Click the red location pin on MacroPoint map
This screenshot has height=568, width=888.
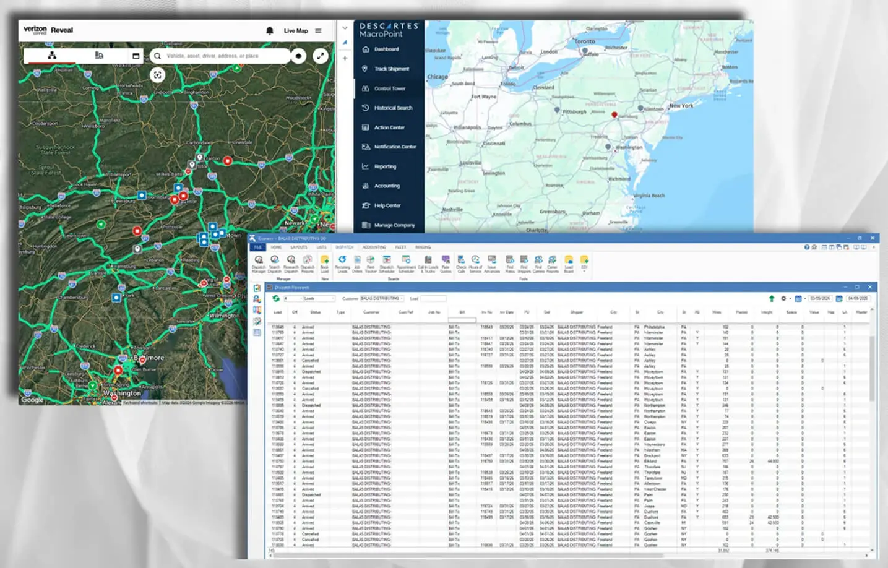point(614,114)
